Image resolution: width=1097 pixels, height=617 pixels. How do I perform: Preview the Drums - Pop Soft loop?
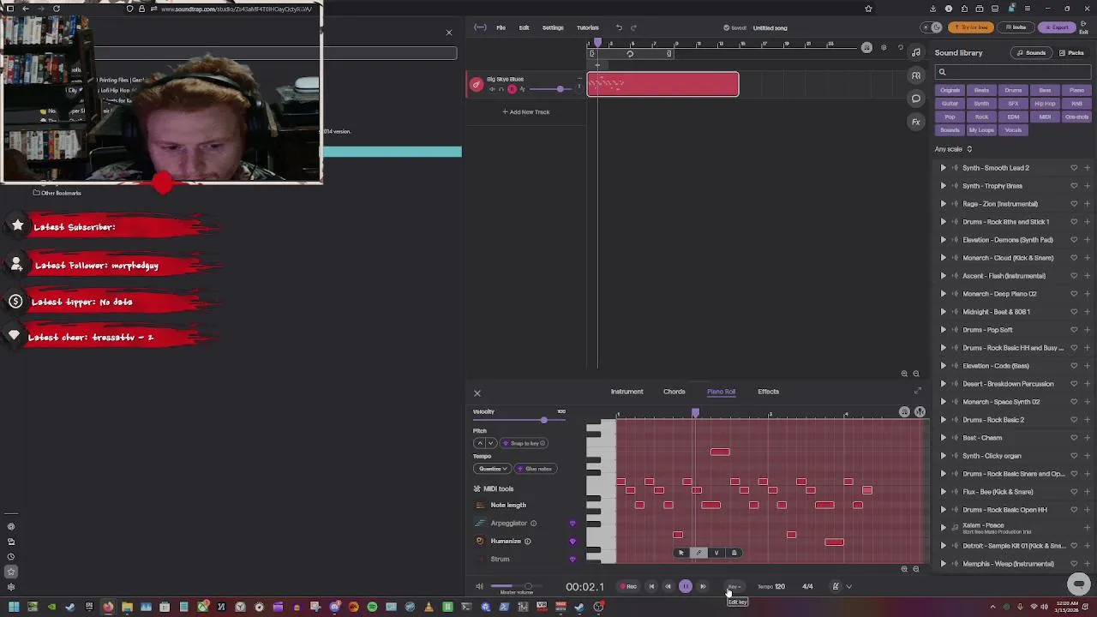(944, 330)
